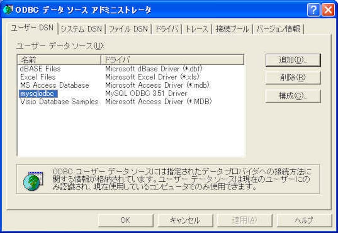Switch to the ユーザー DSN tab
This screenshot has height=233, width=338.
click(x=33, y=28)
